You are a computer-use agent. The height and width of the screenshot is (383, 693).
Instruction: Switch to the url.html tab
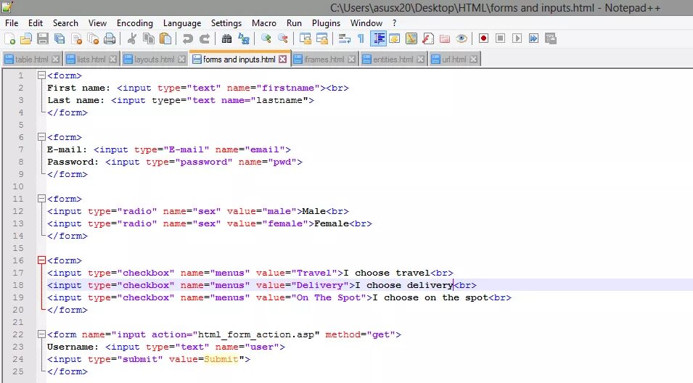[454, 59]
